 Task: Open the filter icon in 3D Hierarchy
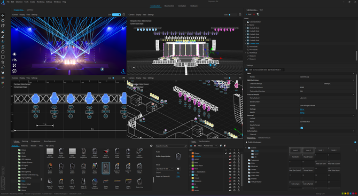258,14
